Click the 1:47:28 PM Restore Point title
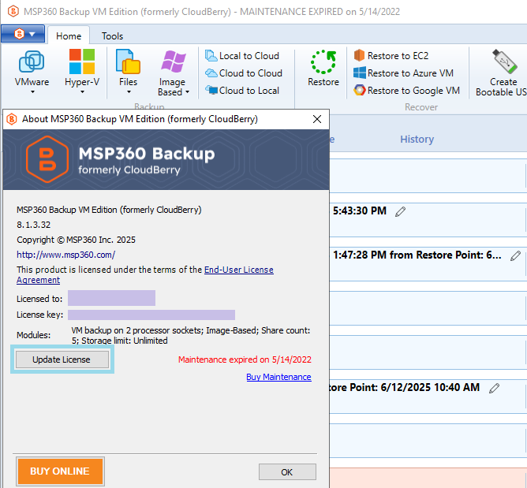 pos(417,255)
